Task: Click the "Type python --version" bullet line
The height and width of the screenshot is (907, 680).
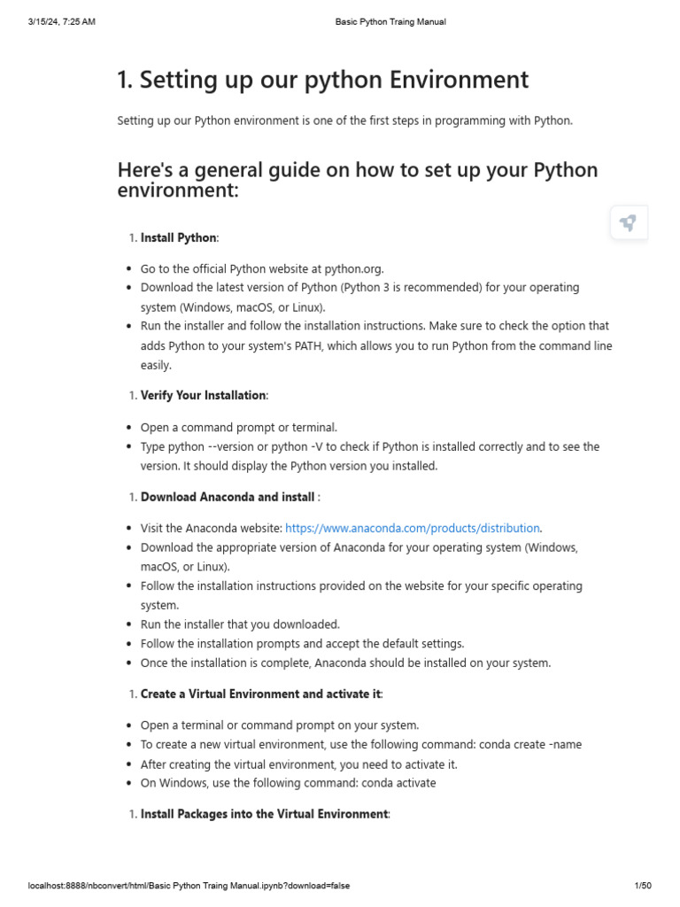Action: point(369,446)
